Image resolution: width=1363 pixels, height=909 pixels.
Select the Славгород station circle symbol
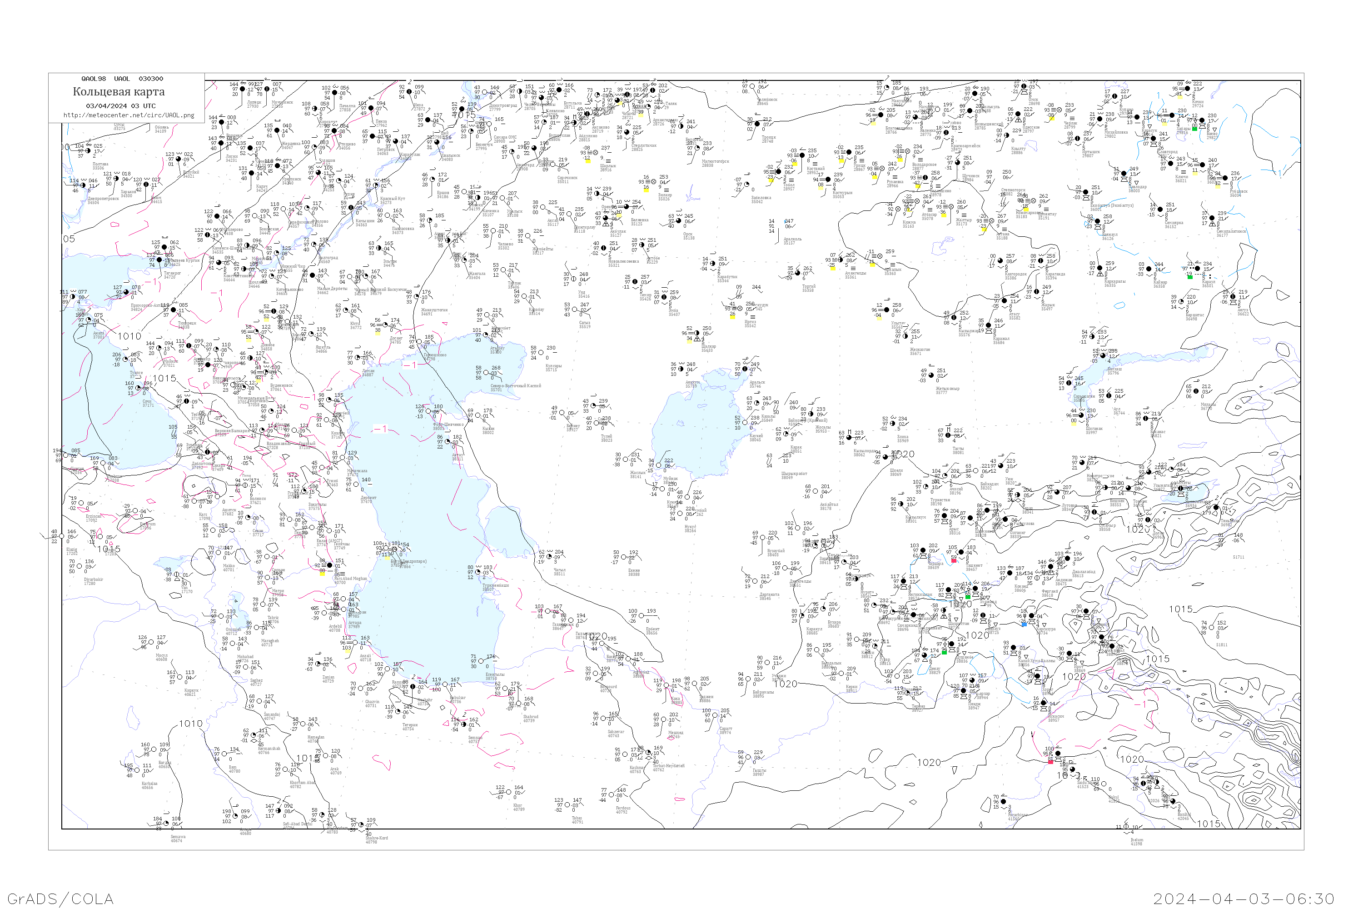point(1154,139)
